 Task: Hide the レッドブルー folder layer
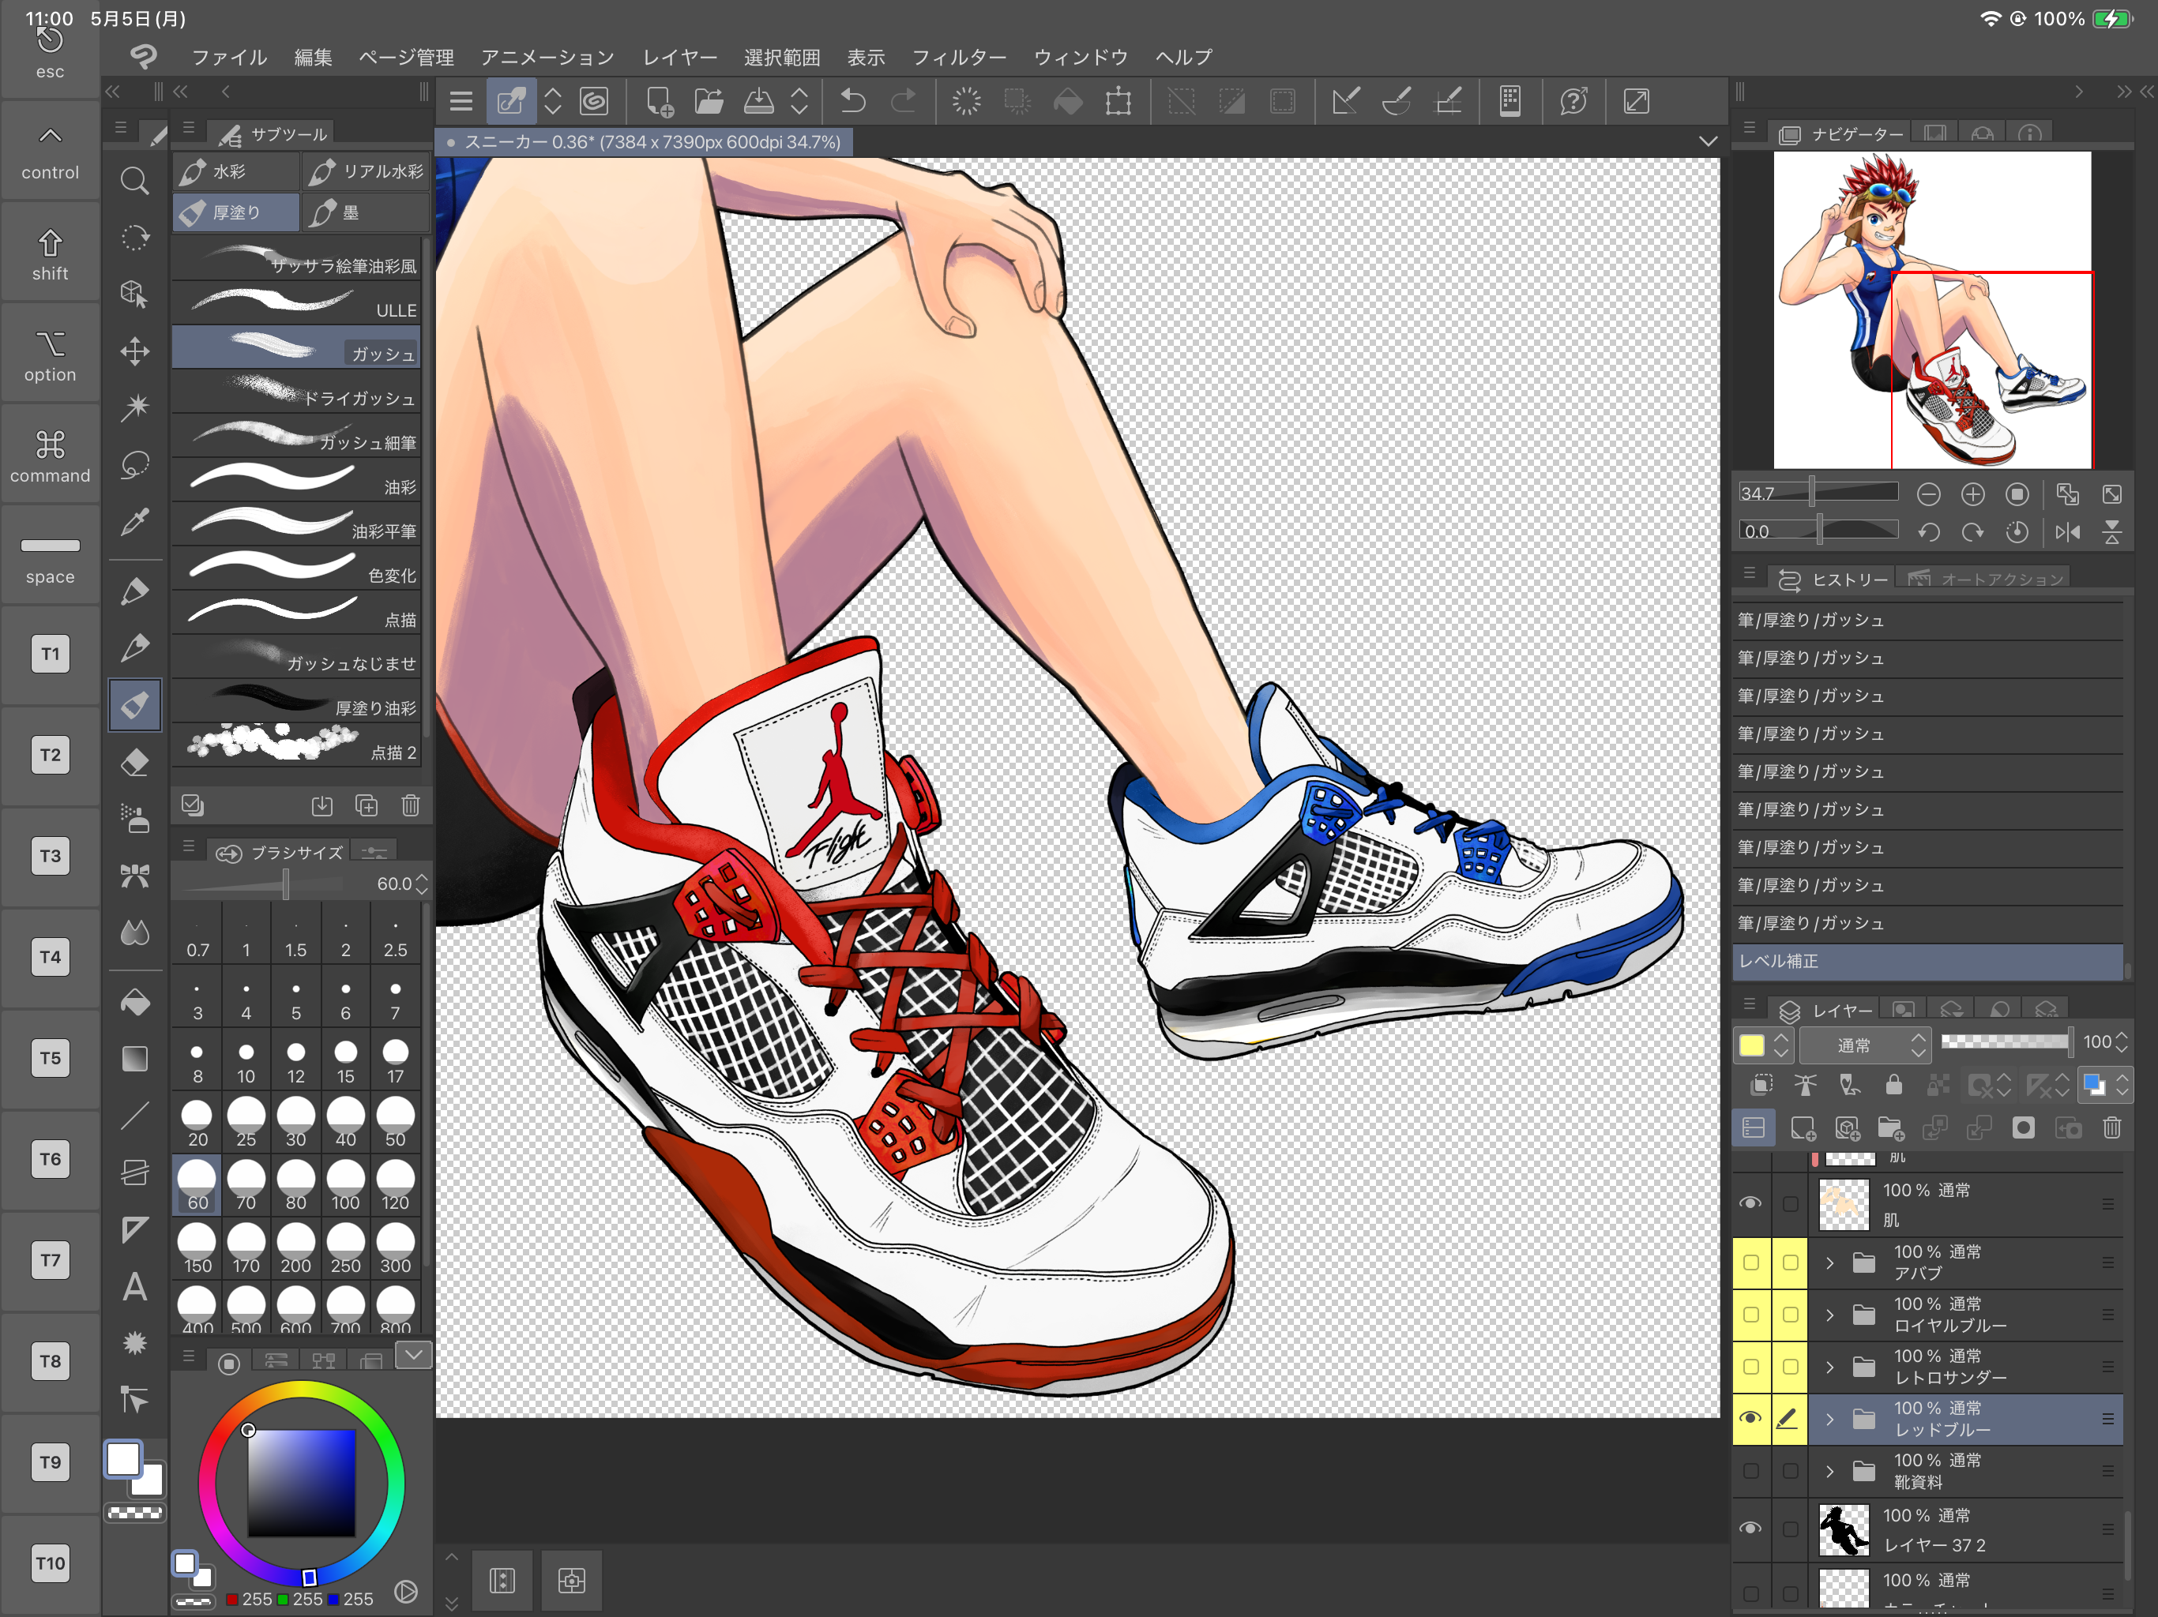point(1751,1418)
